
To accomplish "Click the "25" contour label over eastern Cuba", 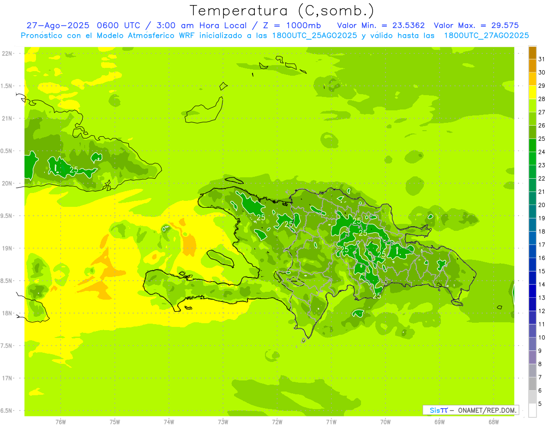I will tap(74, 169).
